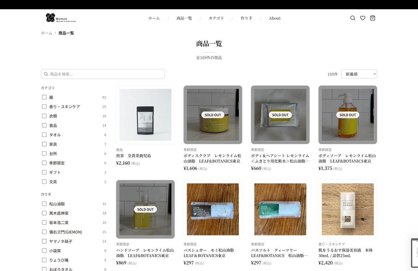Click the ¥660 price text
Viewport: 418px width, 271px height.
(x=256, y=168)
